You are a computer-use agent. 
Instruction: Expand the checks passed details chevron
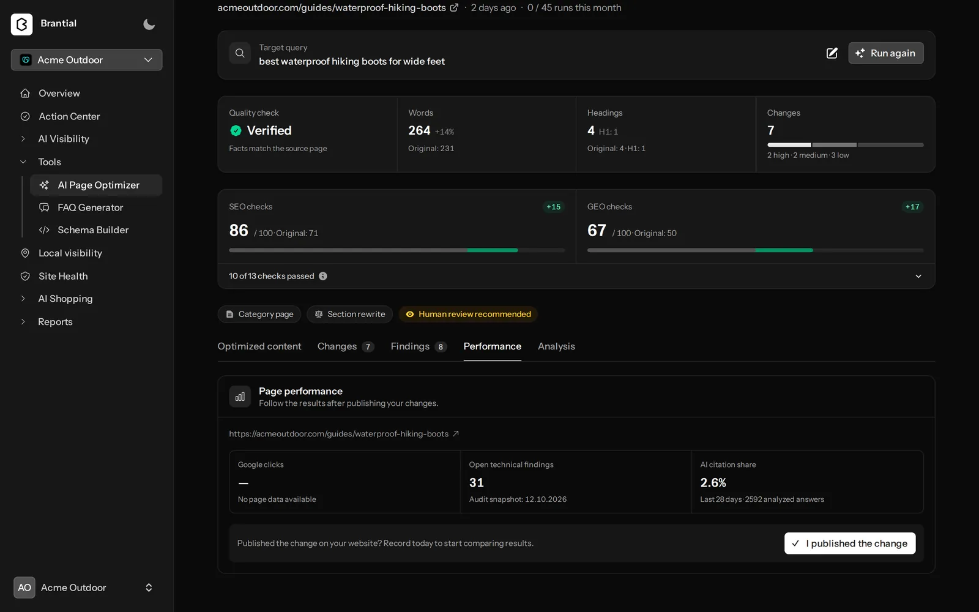[x=918, y=277]
